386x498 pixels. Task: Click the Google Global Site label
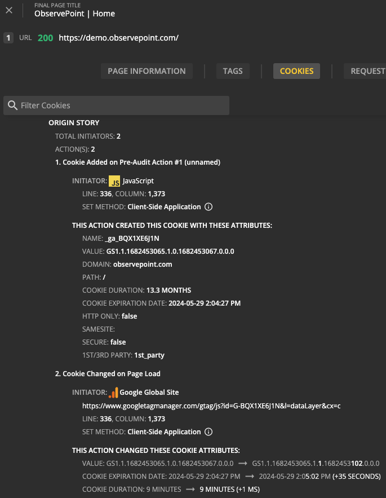(149, 393)
